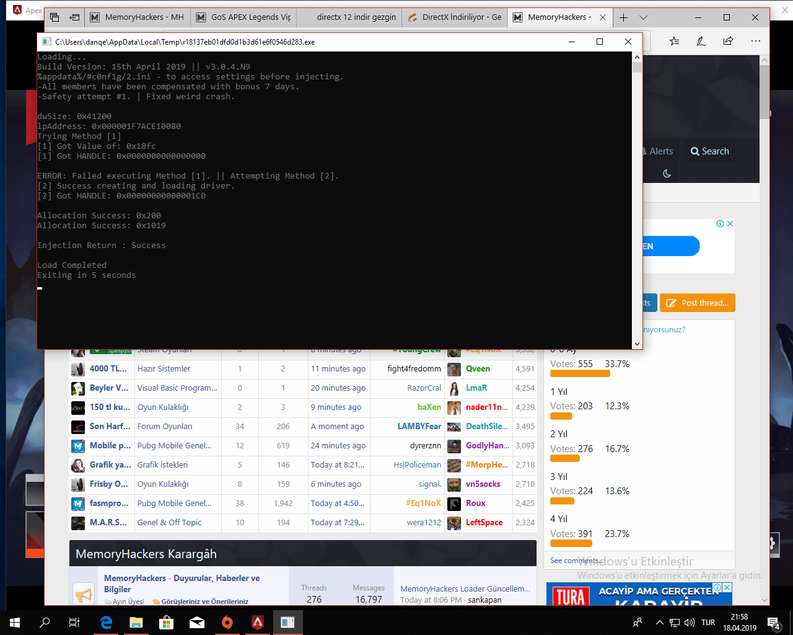Open Microsoft Store from the taskbar

(x=167, y=623)
